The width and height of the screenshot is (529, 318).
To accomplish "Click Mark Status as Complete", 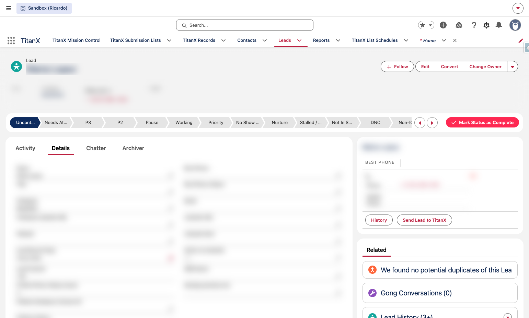I will click(482, 123).
